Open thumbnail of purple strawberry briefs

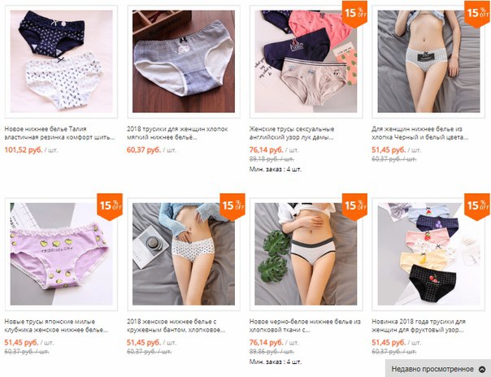[x=62, y=254]
